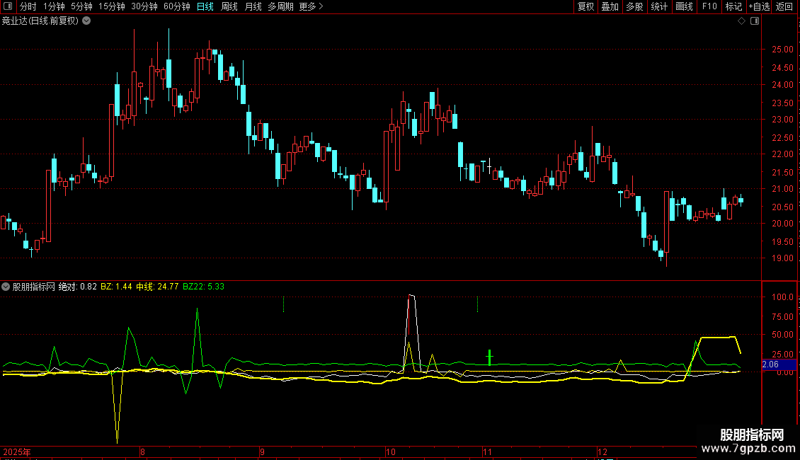Screen dimensions: 800x460
Task: Click the 100.0 indicator axis label
Action: pyautogui.click(x=782, y=297)
